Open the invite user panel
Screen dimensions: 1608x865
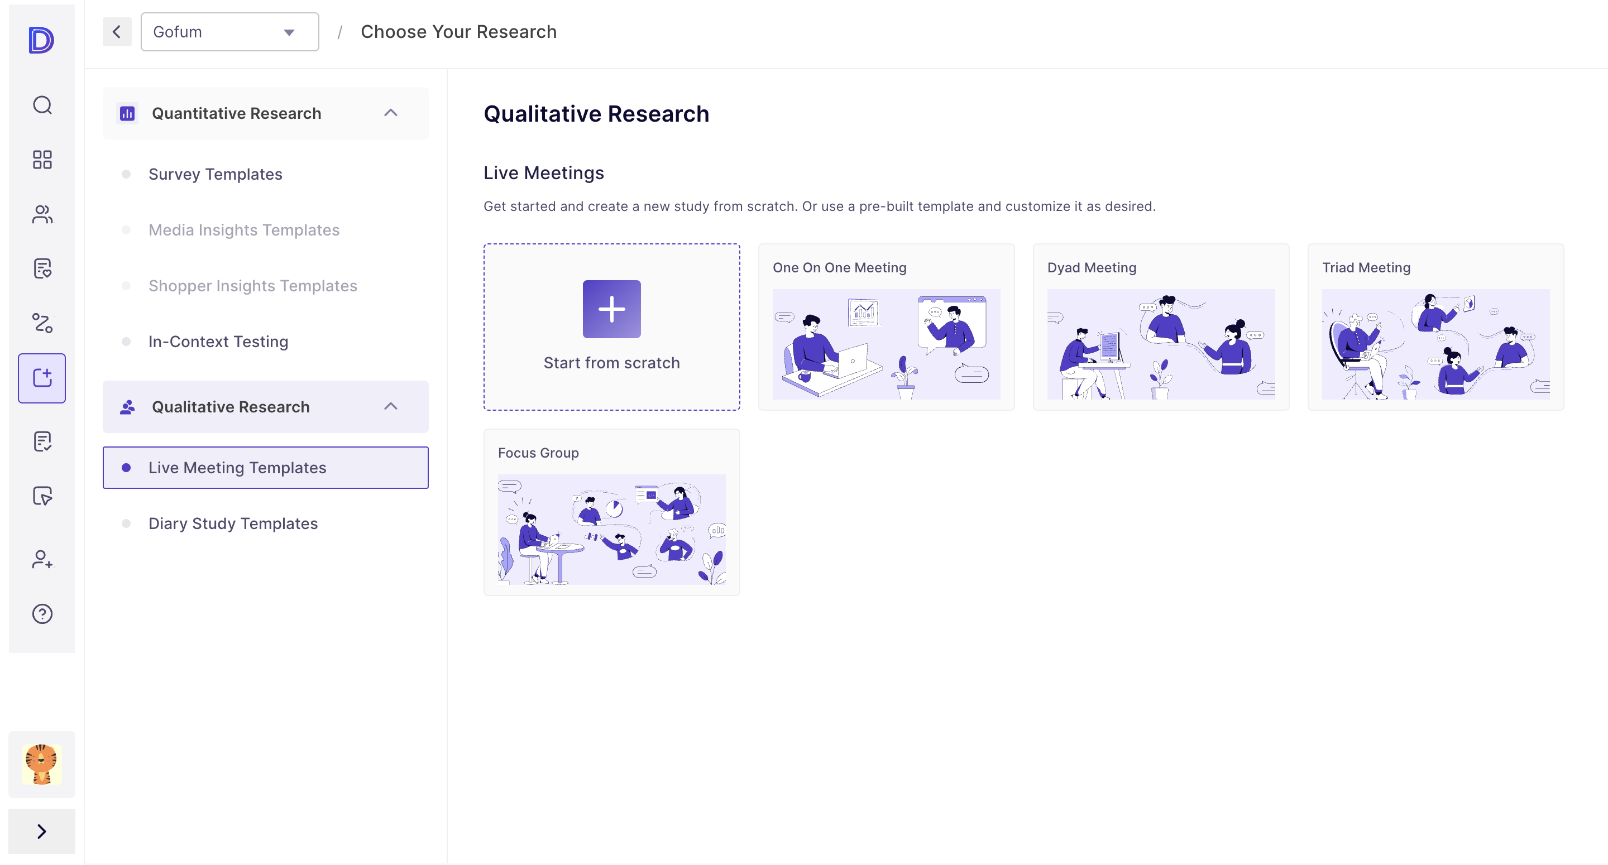click(42, 560)
